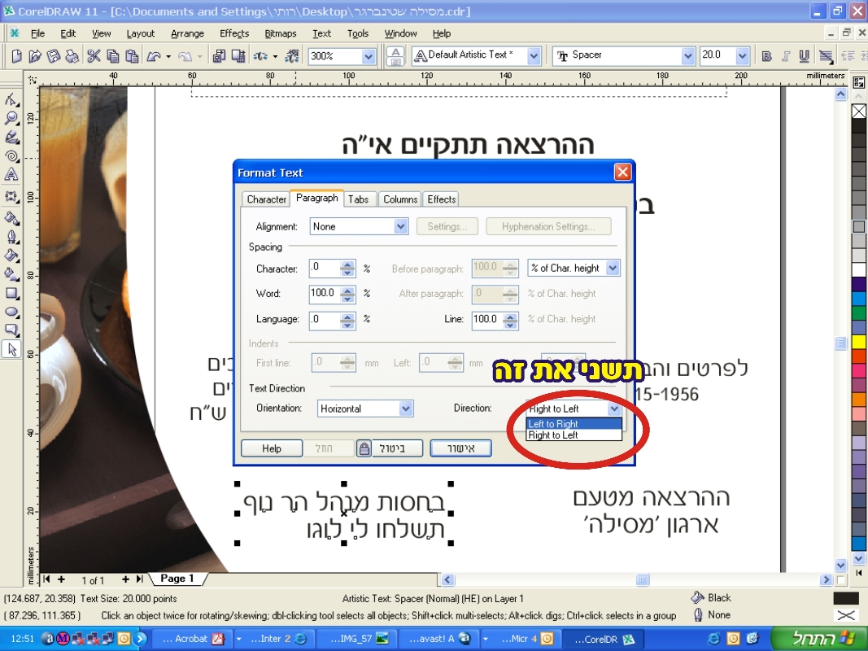The width and height of the screenshot is (868, 651).
Task: Toggle Underline text formatting
Action: point(805,56)
